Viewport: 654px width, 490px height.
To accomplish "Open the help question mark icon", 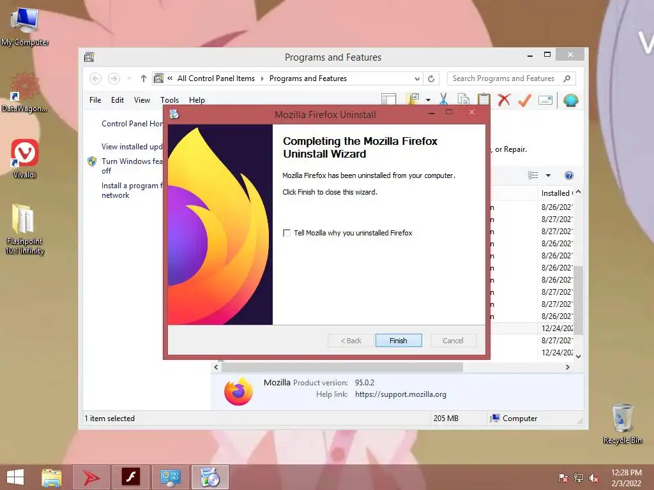I will coord(568,175).
